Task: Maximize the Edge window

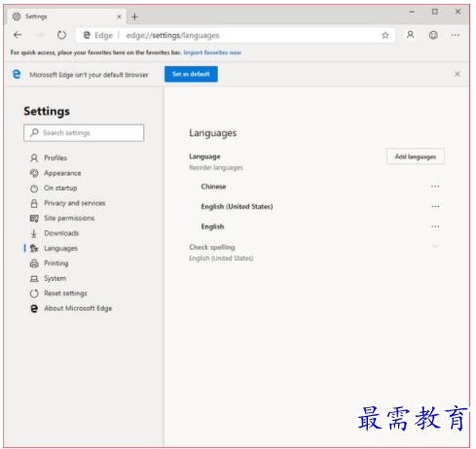Action: point(435,12)
